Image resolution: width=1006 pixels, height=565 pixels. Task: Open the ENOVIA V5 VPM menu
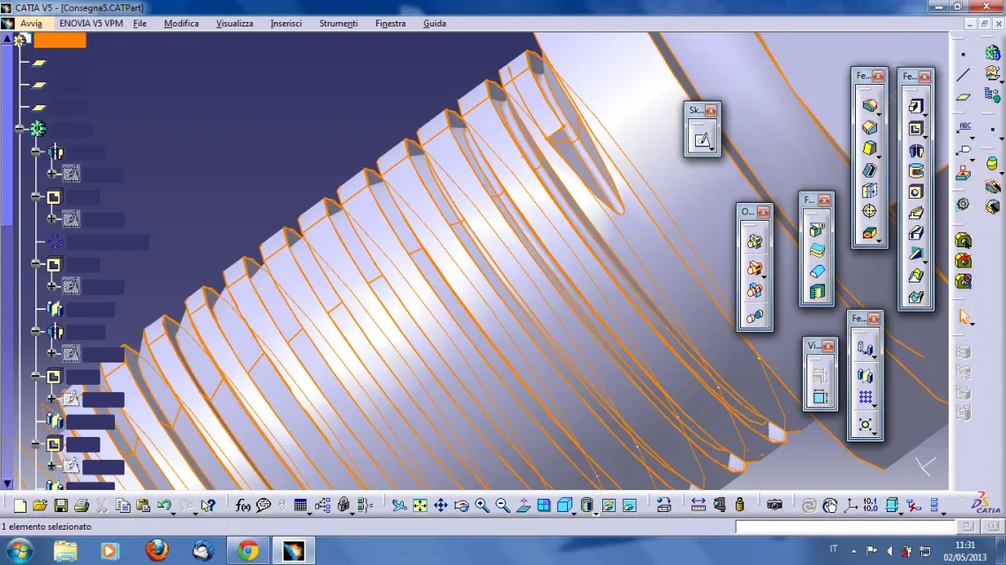click(x=90, y=23)
